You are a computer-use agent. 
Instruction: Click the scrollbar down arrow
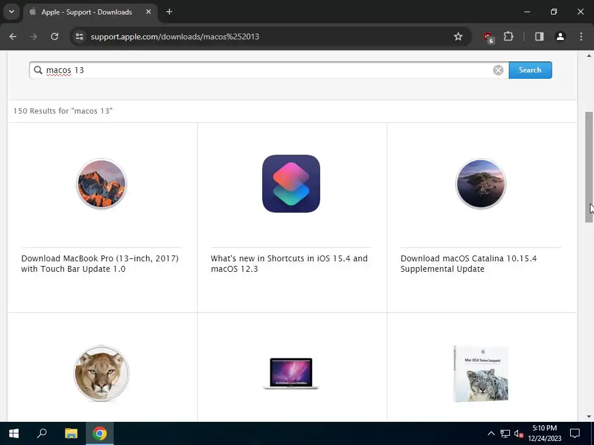pos(589,417)
